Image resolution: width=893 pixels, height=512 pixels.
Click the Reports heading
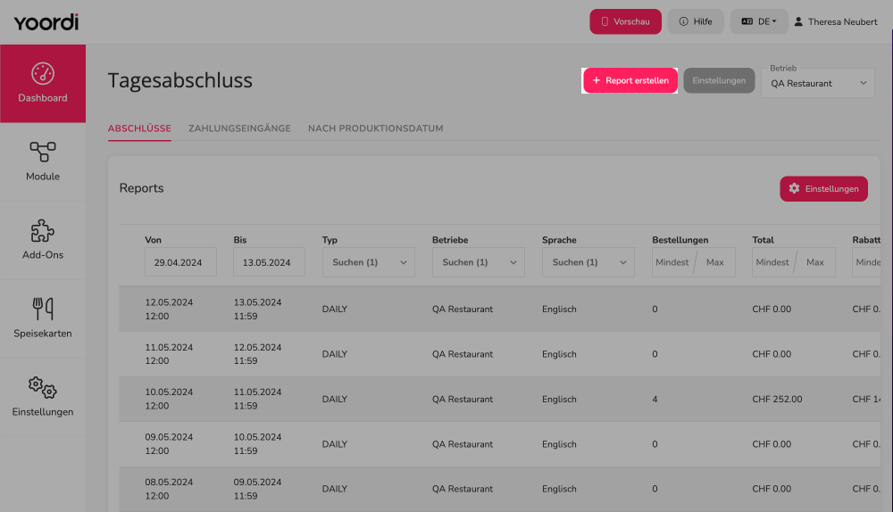pos(141,188)
